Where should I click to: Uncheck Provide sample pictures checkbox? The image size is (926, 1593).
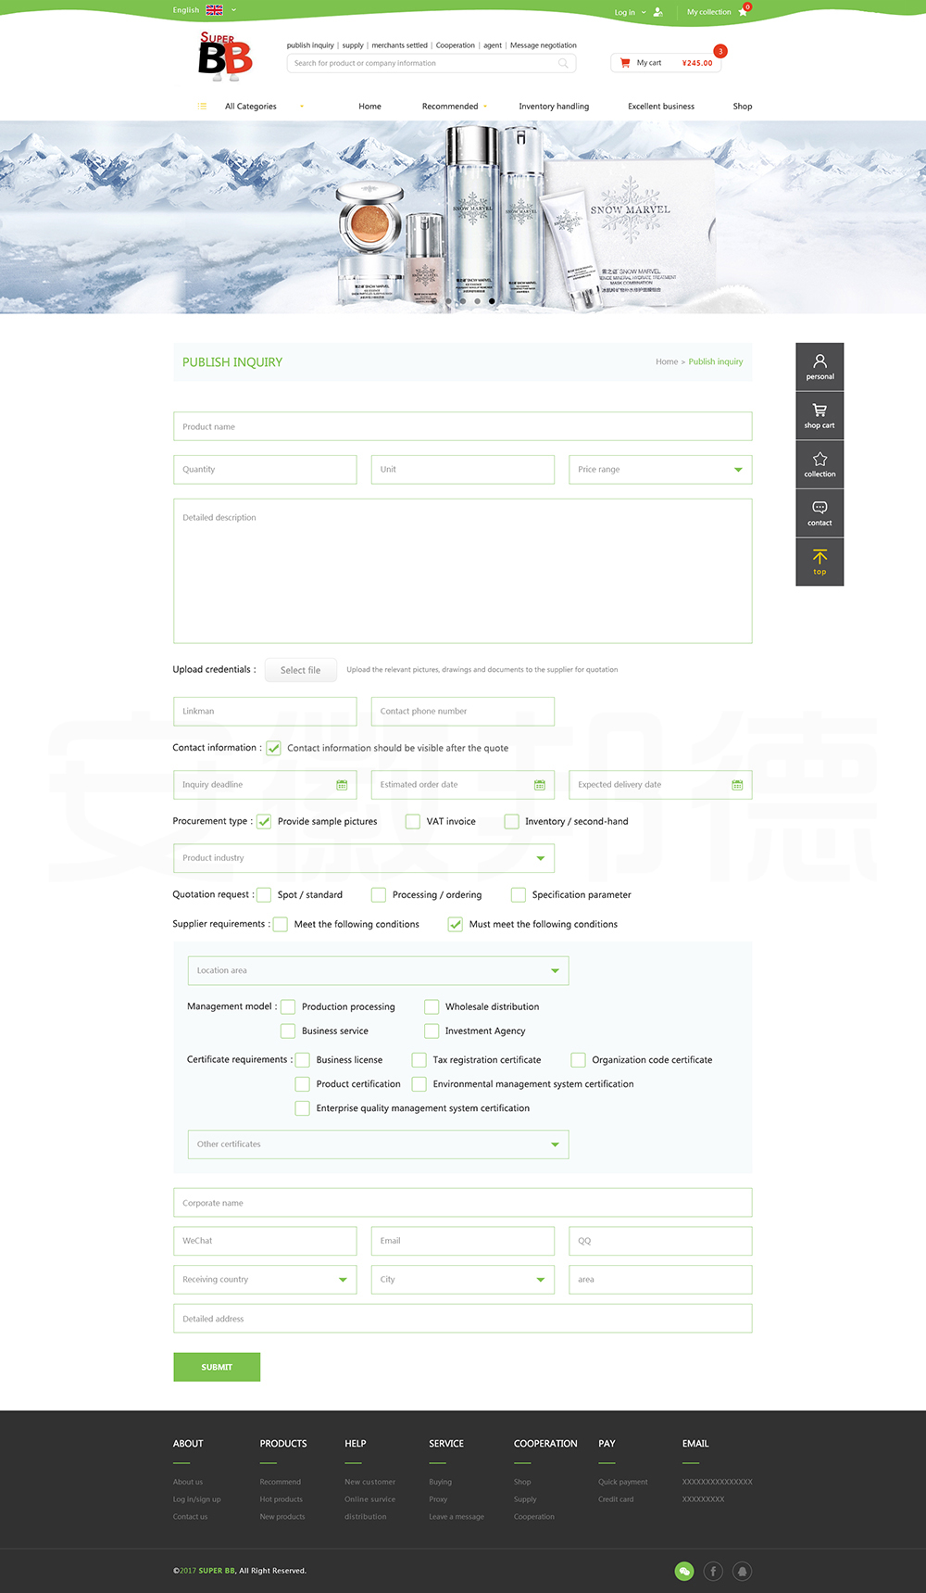tap(264, 821)
